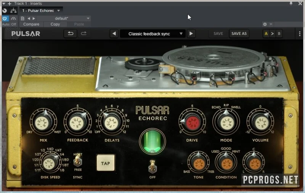Click the MODE selector knob
Image resolution: width=305 pixels, height=193 pixels.
click(x=226, y=122)
